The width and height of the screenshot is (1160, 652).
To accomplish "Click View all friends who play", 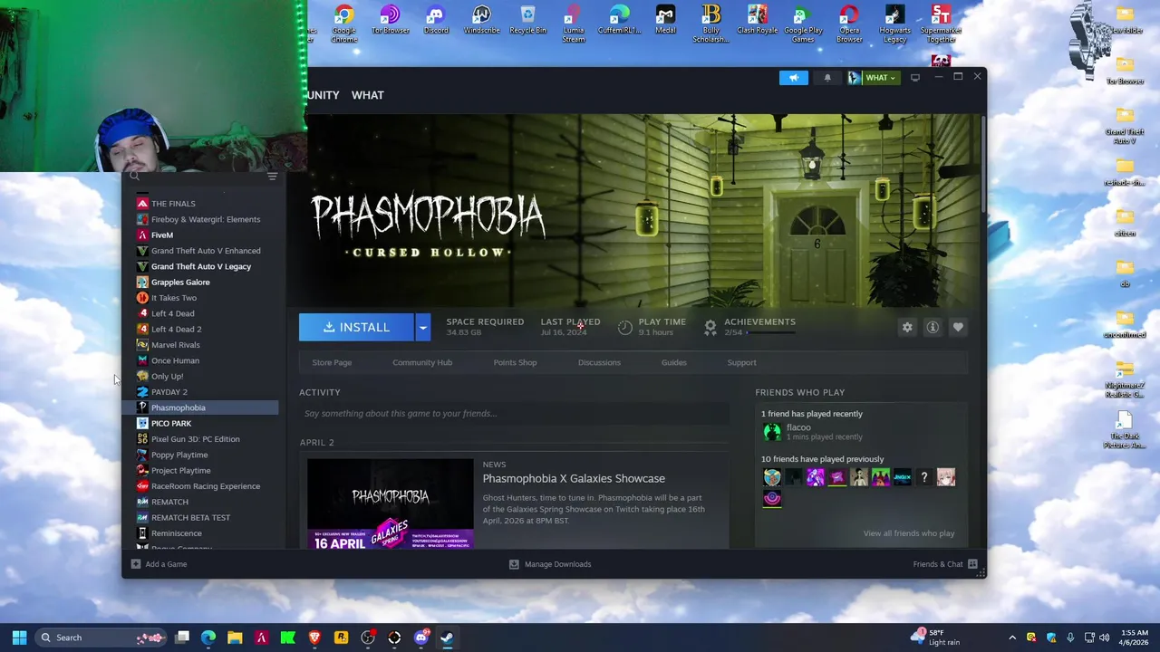I will (x=909, y=533).
